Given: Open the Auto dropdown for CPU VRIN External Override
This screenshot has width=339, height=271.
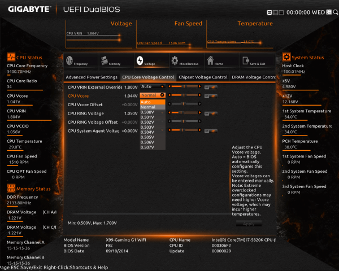Looking at the screenshot, I should 153,86.
